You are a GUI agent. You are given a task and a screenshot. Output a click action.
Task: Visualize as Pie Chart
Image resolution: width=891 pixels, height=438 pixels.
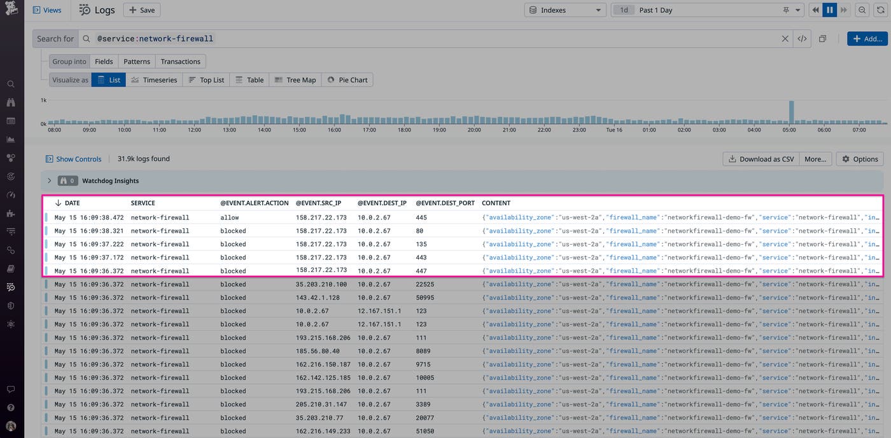click(x=347, y=80)
